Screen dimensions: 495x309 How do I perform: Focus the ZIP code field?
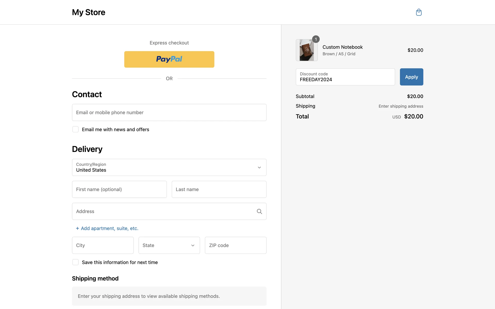pos(235,245)
